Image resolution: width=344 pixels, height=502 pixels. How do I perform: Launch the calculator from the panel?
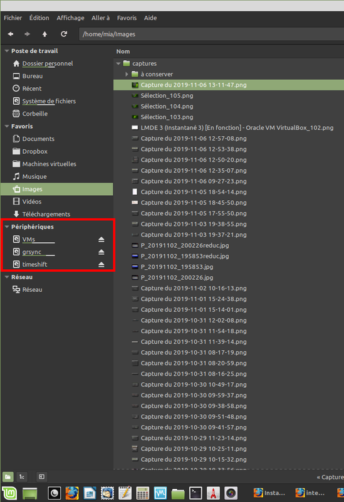(143, 493)
